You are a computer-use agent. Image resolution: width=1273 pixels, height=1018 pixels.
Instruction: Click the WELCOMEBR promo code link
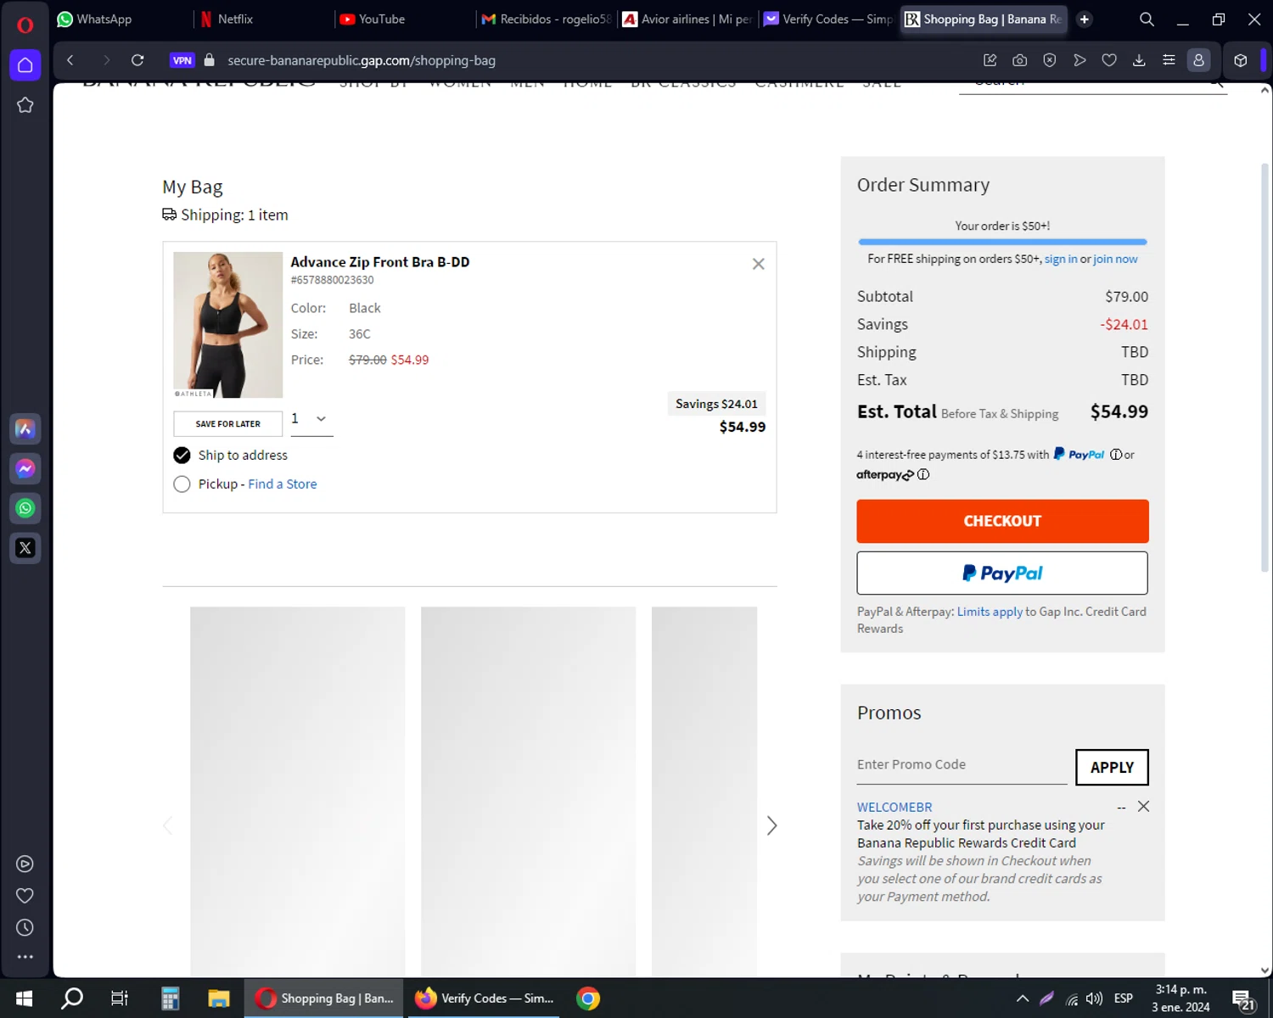(894, 807)
